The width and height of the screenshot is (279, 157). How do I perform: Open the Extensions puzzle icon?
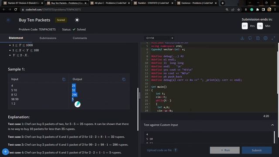pyautogui.click(x=258, y=10)
